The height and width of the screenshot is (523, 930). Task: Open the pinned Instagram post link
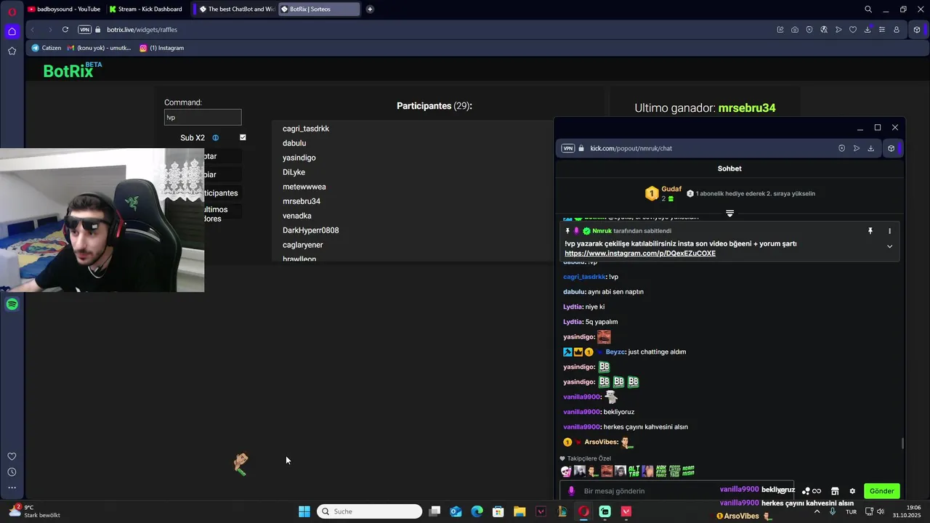(x=640, y=254)
